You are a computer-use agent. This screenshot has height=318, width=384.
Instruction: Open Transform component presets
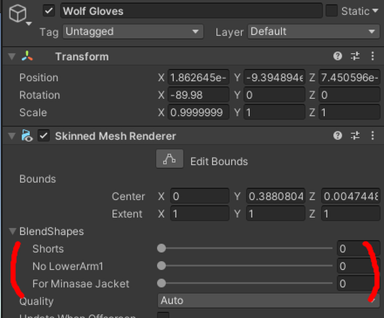[x=355, y=56]
